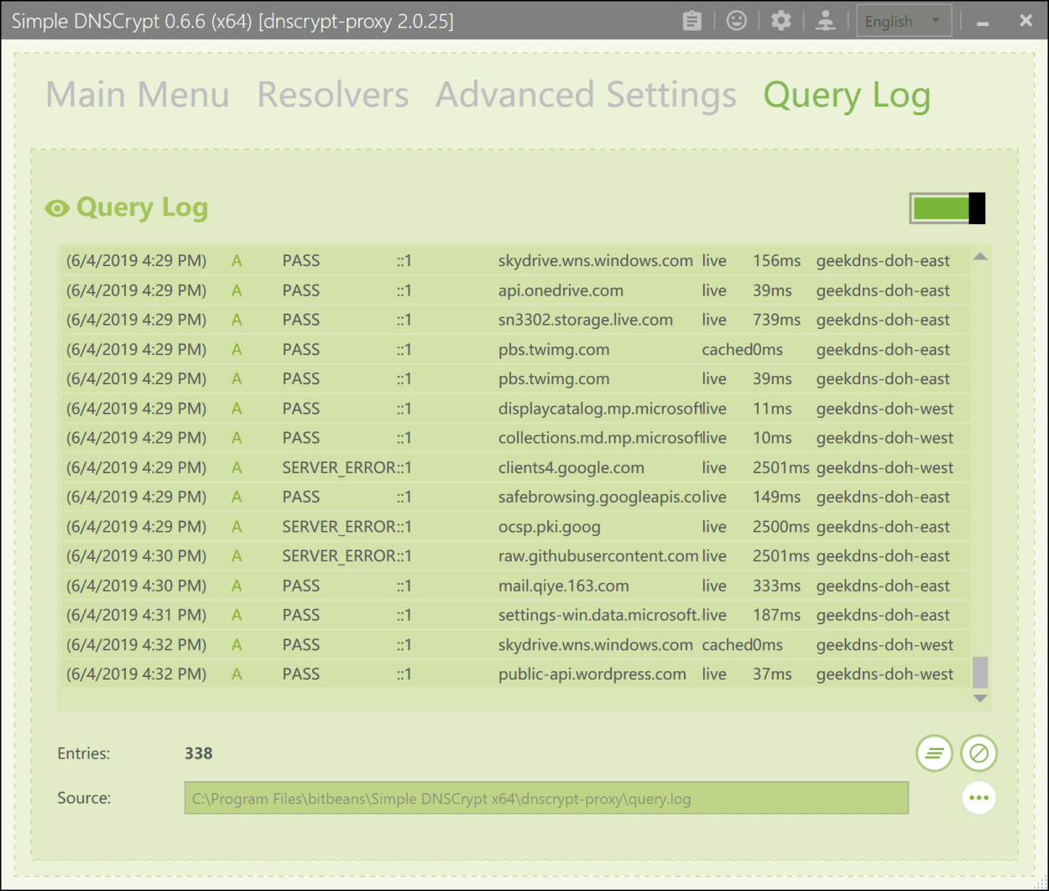Click the scrollbar down arrow in the log
Image resolution: width=1049 pixels, height=891 pixels.
(x=980, y=698)
